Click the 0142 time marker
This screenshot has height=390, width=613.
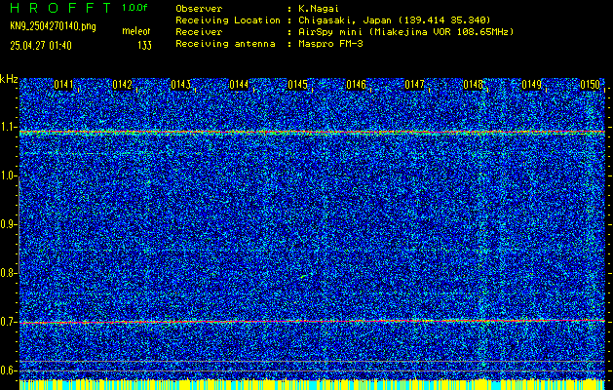(122, 85)
